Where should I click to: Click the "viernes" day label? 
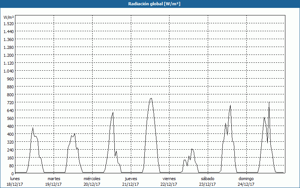[x=169, y=179]
